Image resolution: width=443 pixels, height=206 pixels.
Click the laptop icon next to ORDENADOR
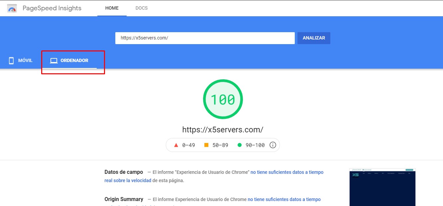[x=54, y=61]
